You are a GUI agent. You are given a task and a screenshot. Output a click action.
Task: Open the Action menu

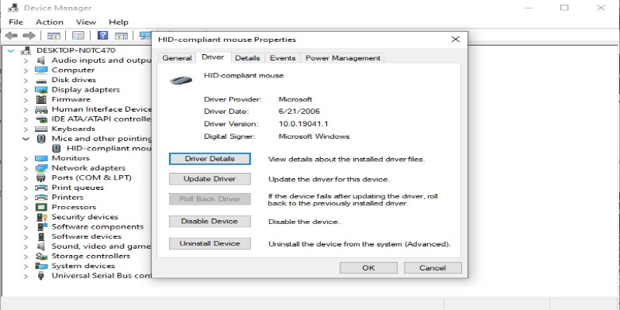[50, 22]
